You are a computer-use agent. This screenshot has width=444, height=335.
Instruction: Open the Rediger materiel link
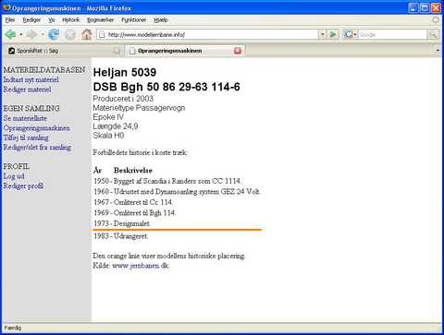27,90
